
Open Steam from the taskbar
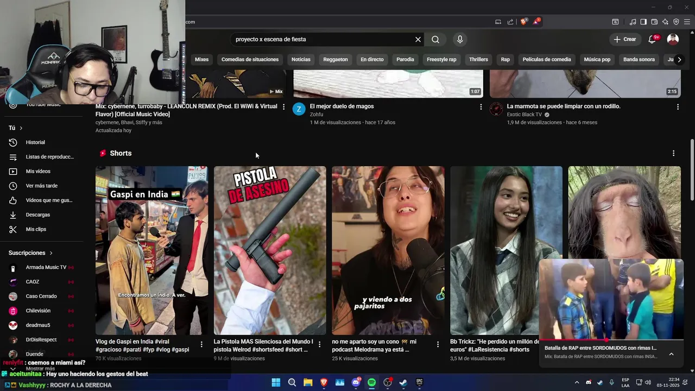coord(403,382)
